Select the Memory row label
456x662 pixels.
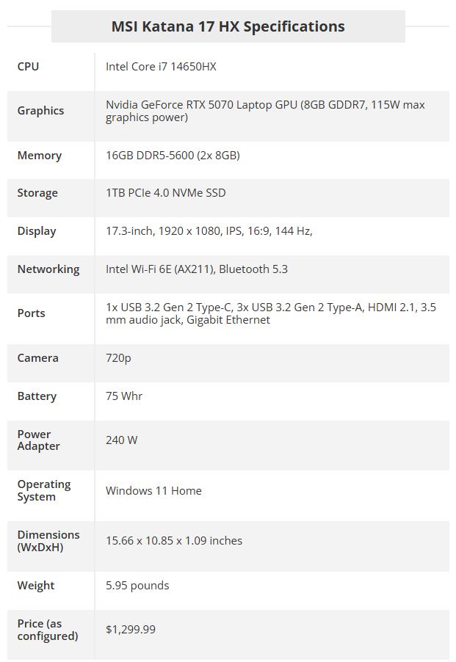tap(39, 156)
